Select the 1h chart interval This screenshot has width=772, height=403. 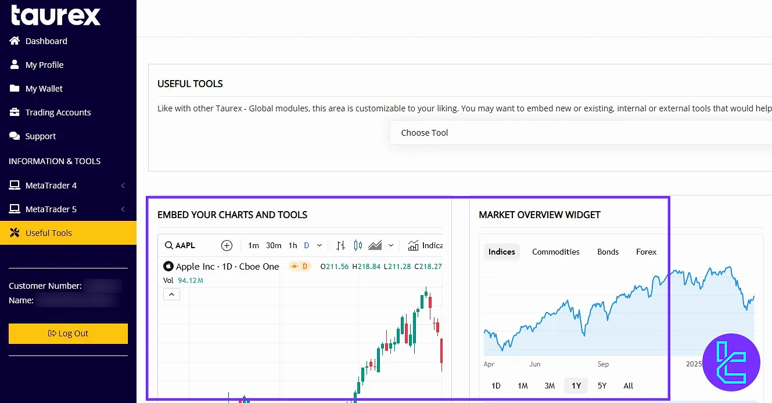[x=293, y=245]
